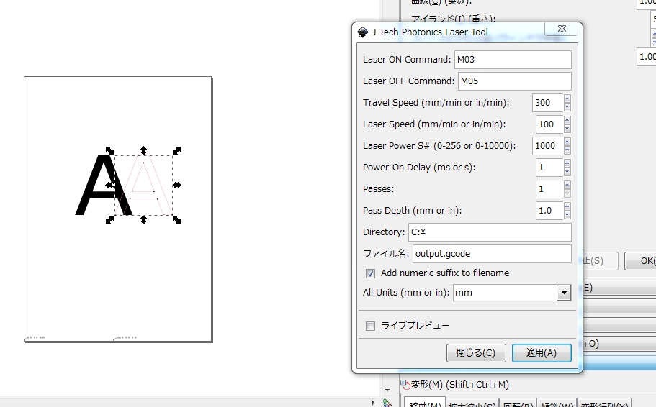Switch to the 拡大縮小(S) tab
The image size is (656, 407).
(x=472, y=403)
